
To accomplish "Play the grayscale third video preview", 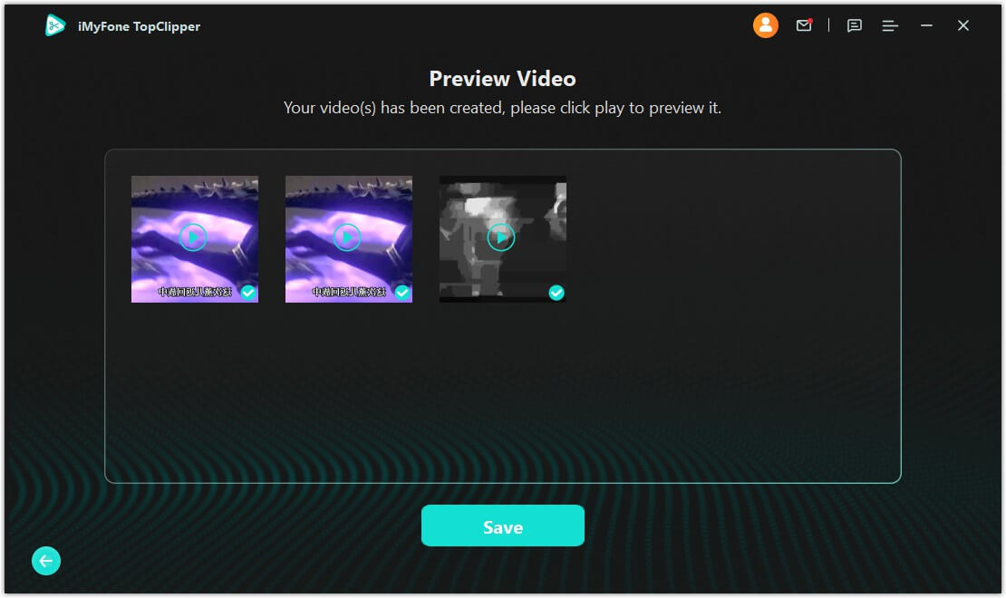I will (501, 237).
